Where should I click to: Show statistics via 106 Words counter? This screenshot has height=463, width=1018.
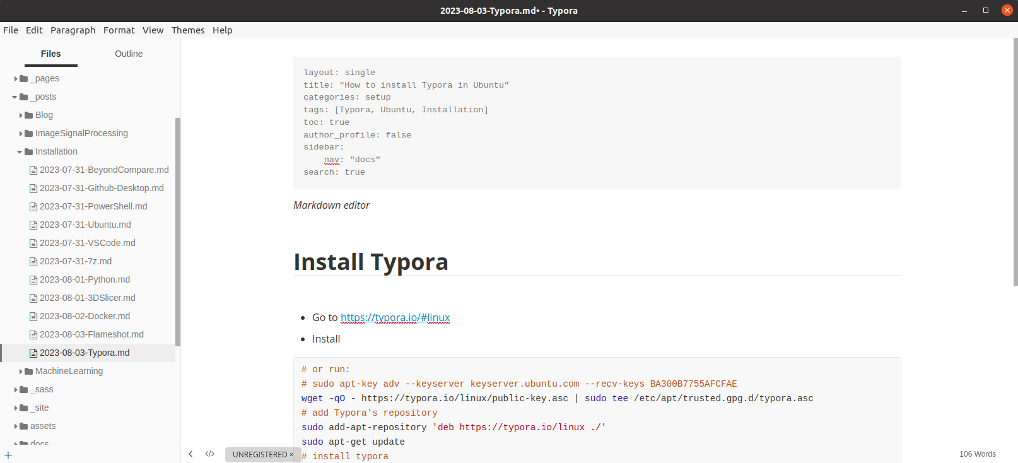point(978,454)
